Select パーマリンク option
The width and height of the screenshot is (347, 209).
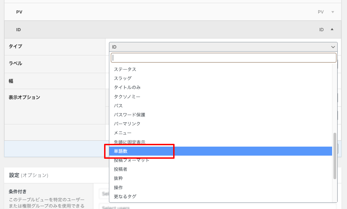127,124
